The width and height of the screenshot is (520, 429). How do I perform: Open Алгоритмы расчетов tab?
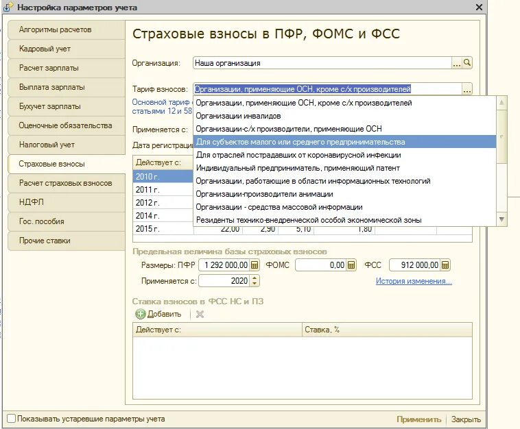coord(67,30)
